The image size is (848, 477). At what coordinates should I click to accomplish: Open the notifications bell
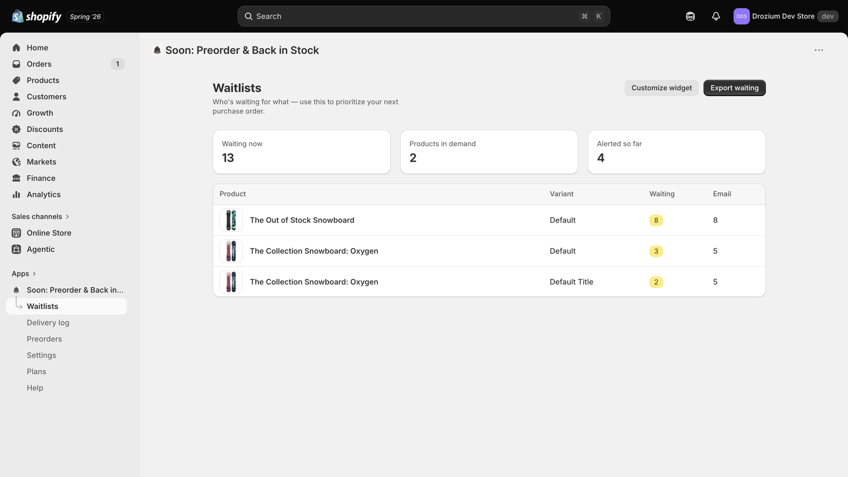716,16
